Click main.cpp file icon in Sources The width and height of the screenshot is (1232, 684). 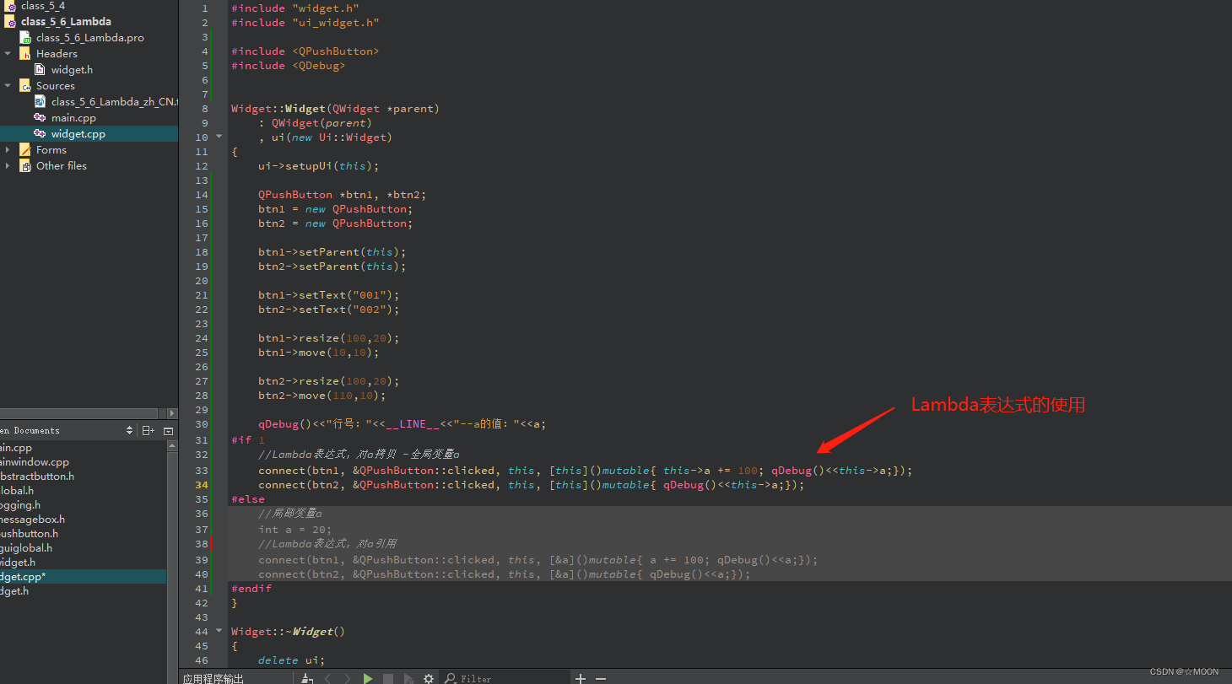[40, 117]
